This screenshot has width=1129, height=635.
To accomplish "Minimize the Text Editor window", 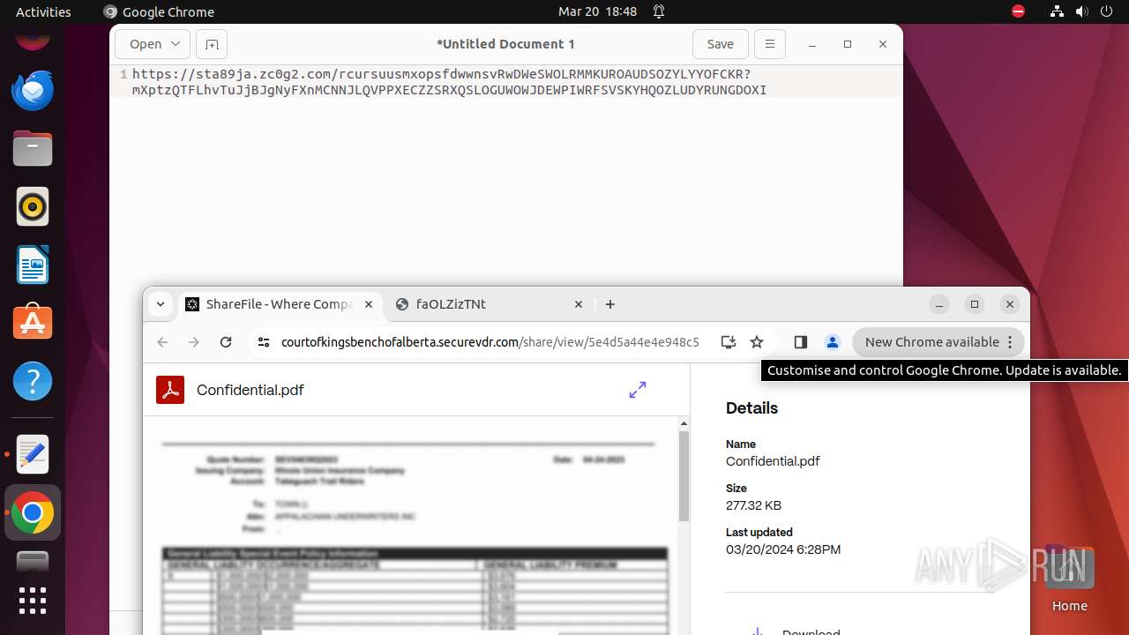I will (x=812, y=44).
